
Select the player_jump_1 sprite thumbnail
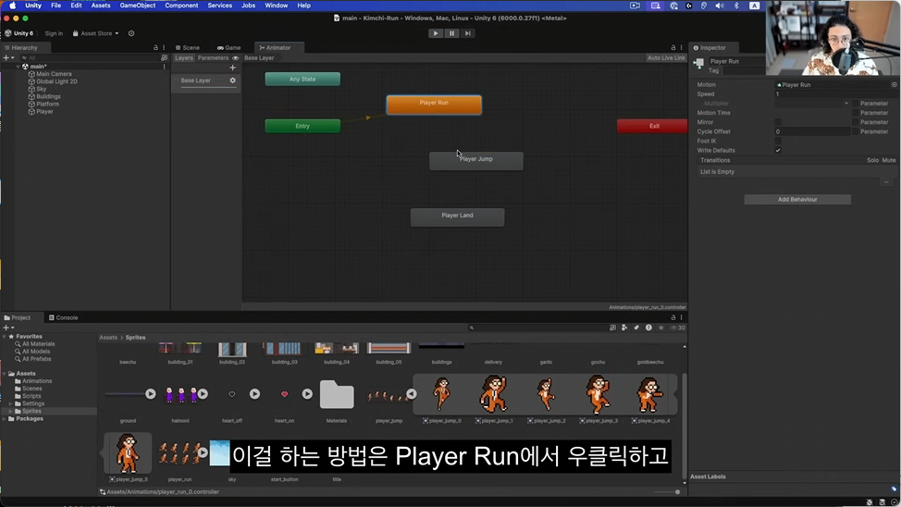(494, 394)
